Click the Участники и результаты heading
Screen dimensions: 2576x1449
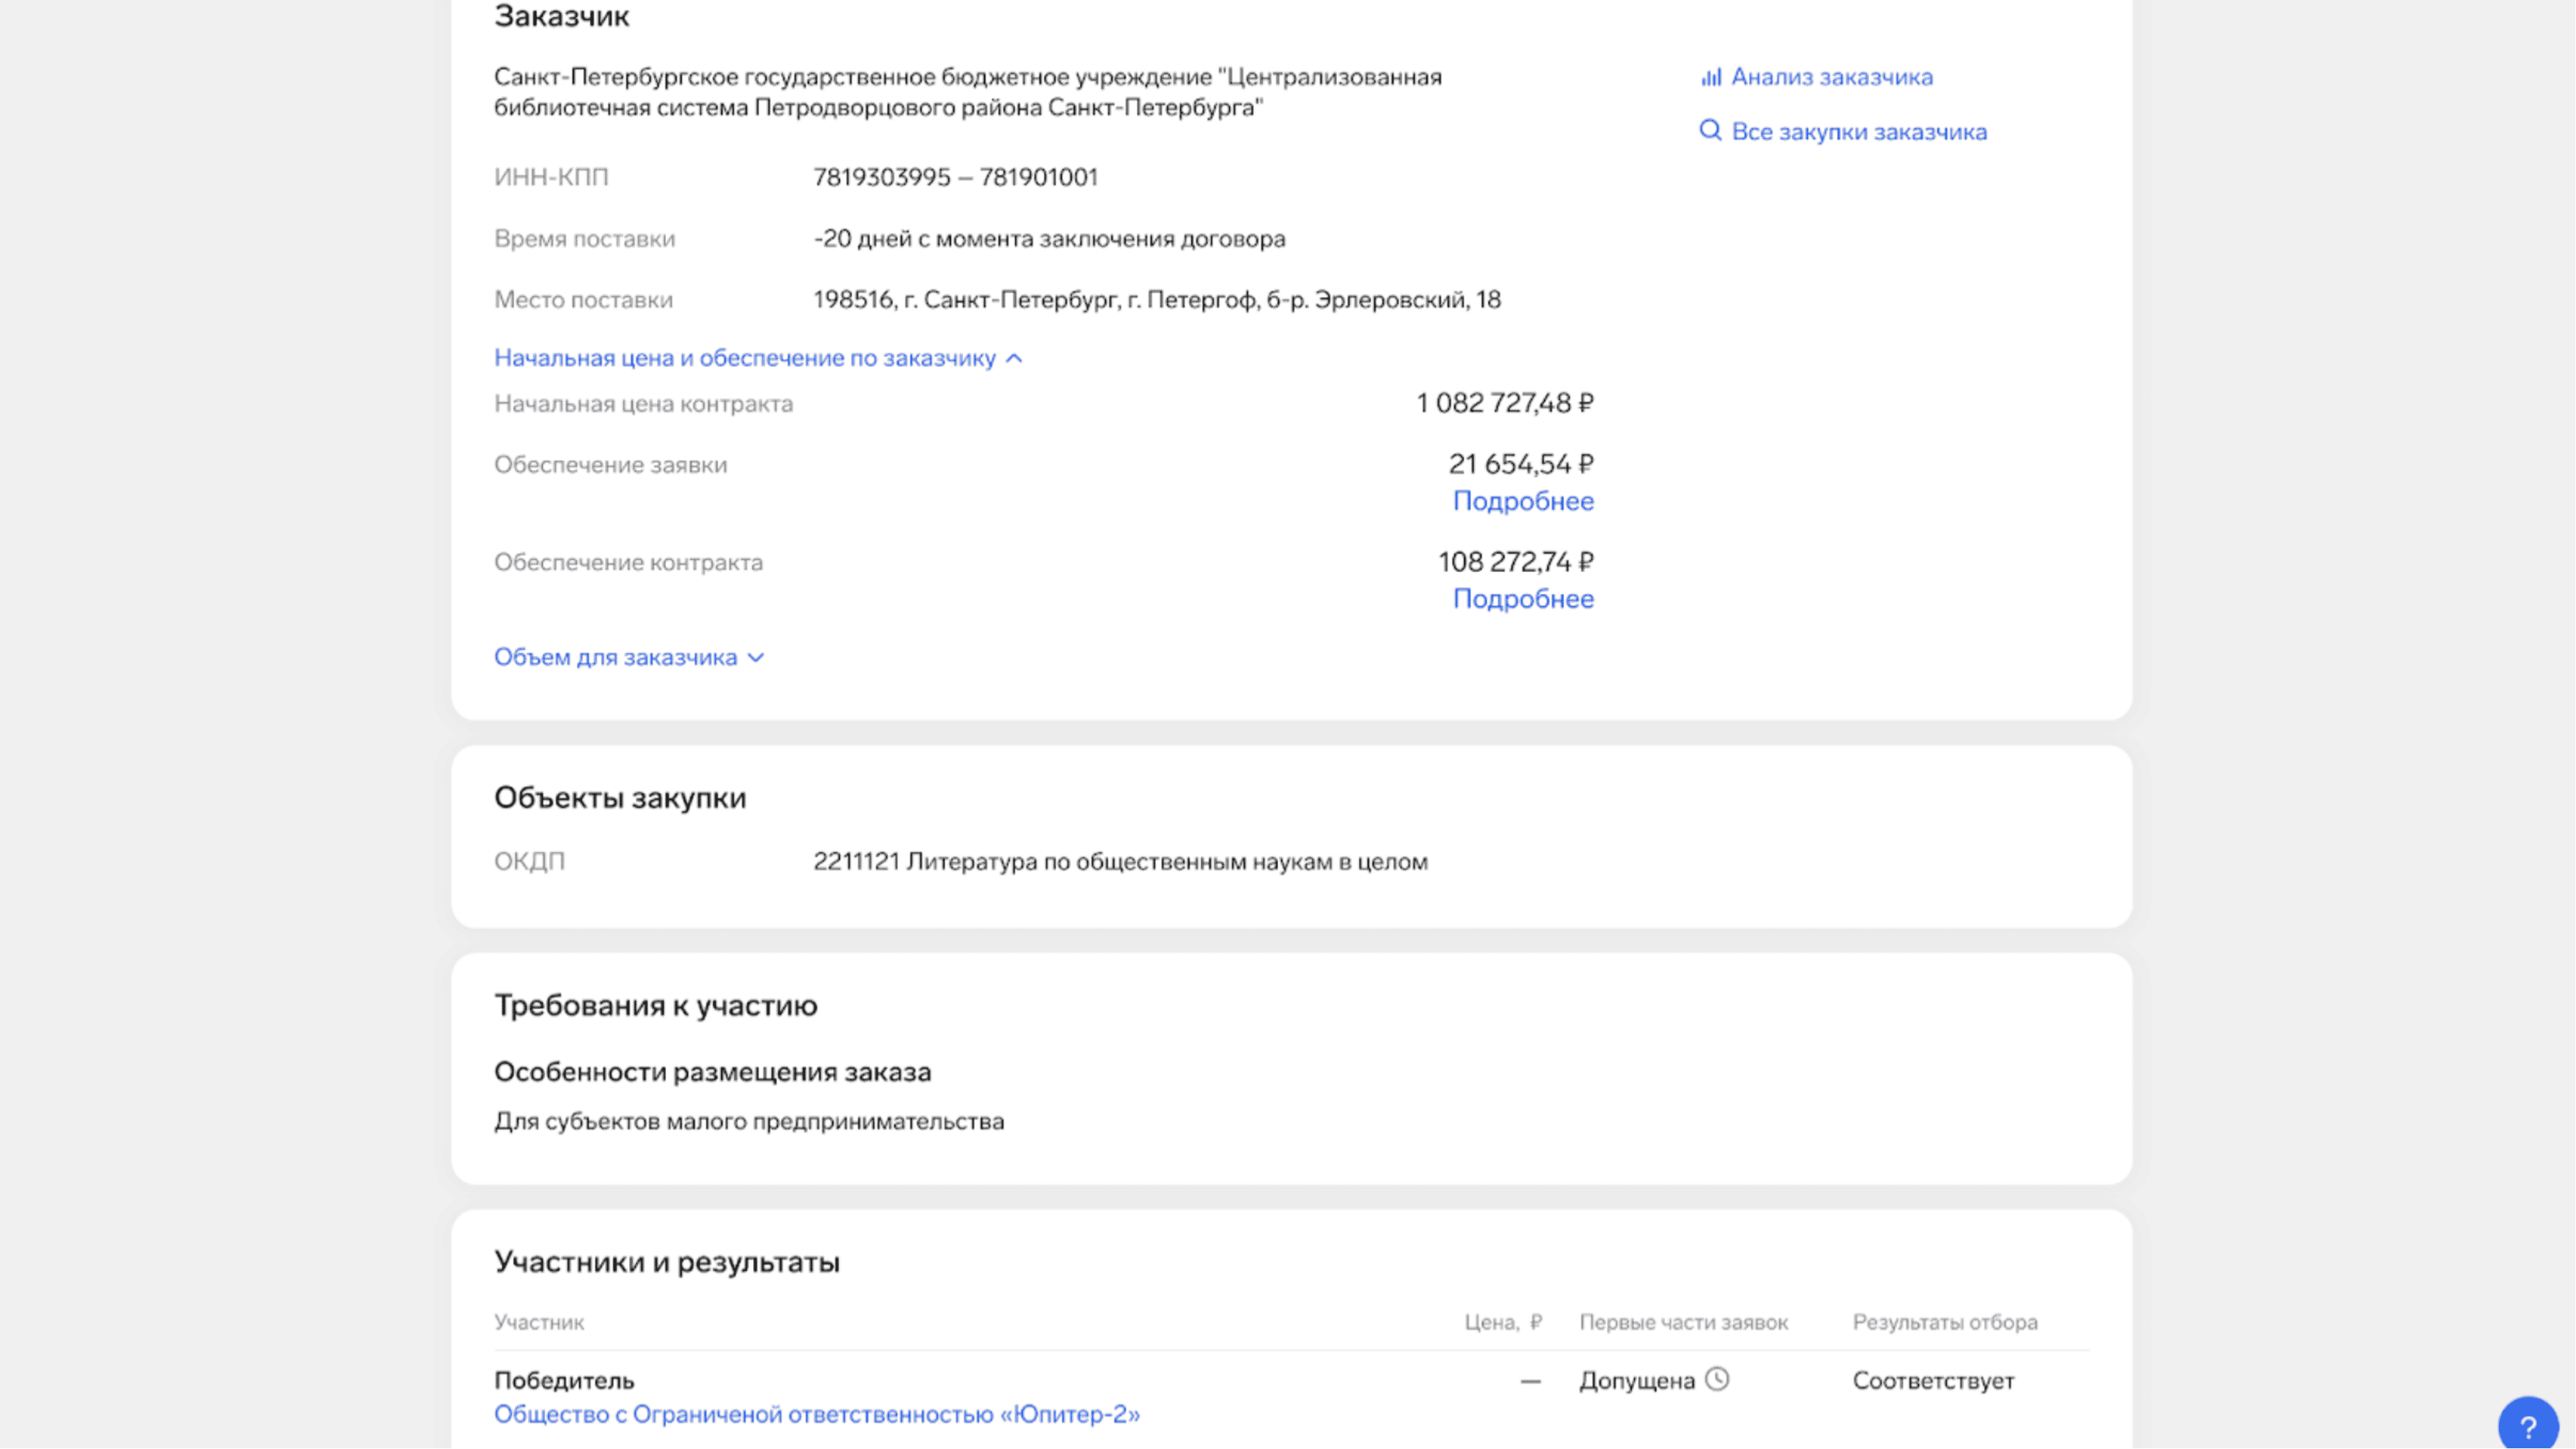coord(667,1262)
